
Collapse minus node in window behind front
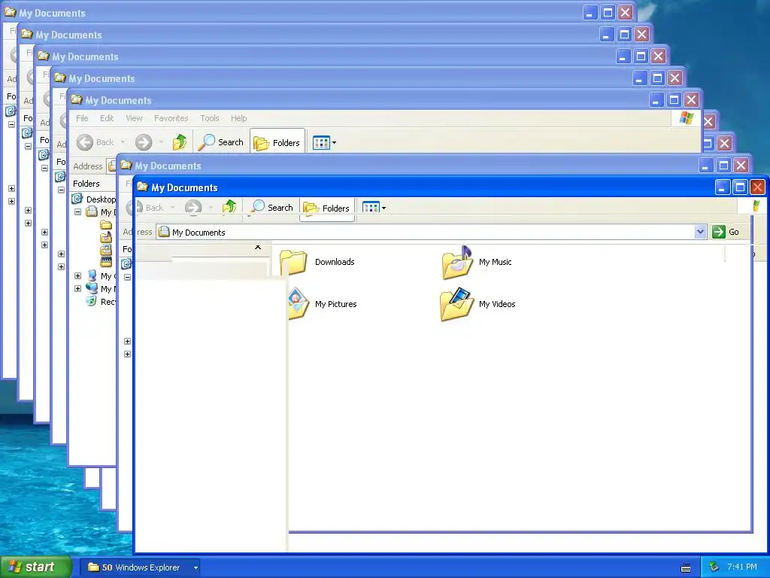coord(127,277)
